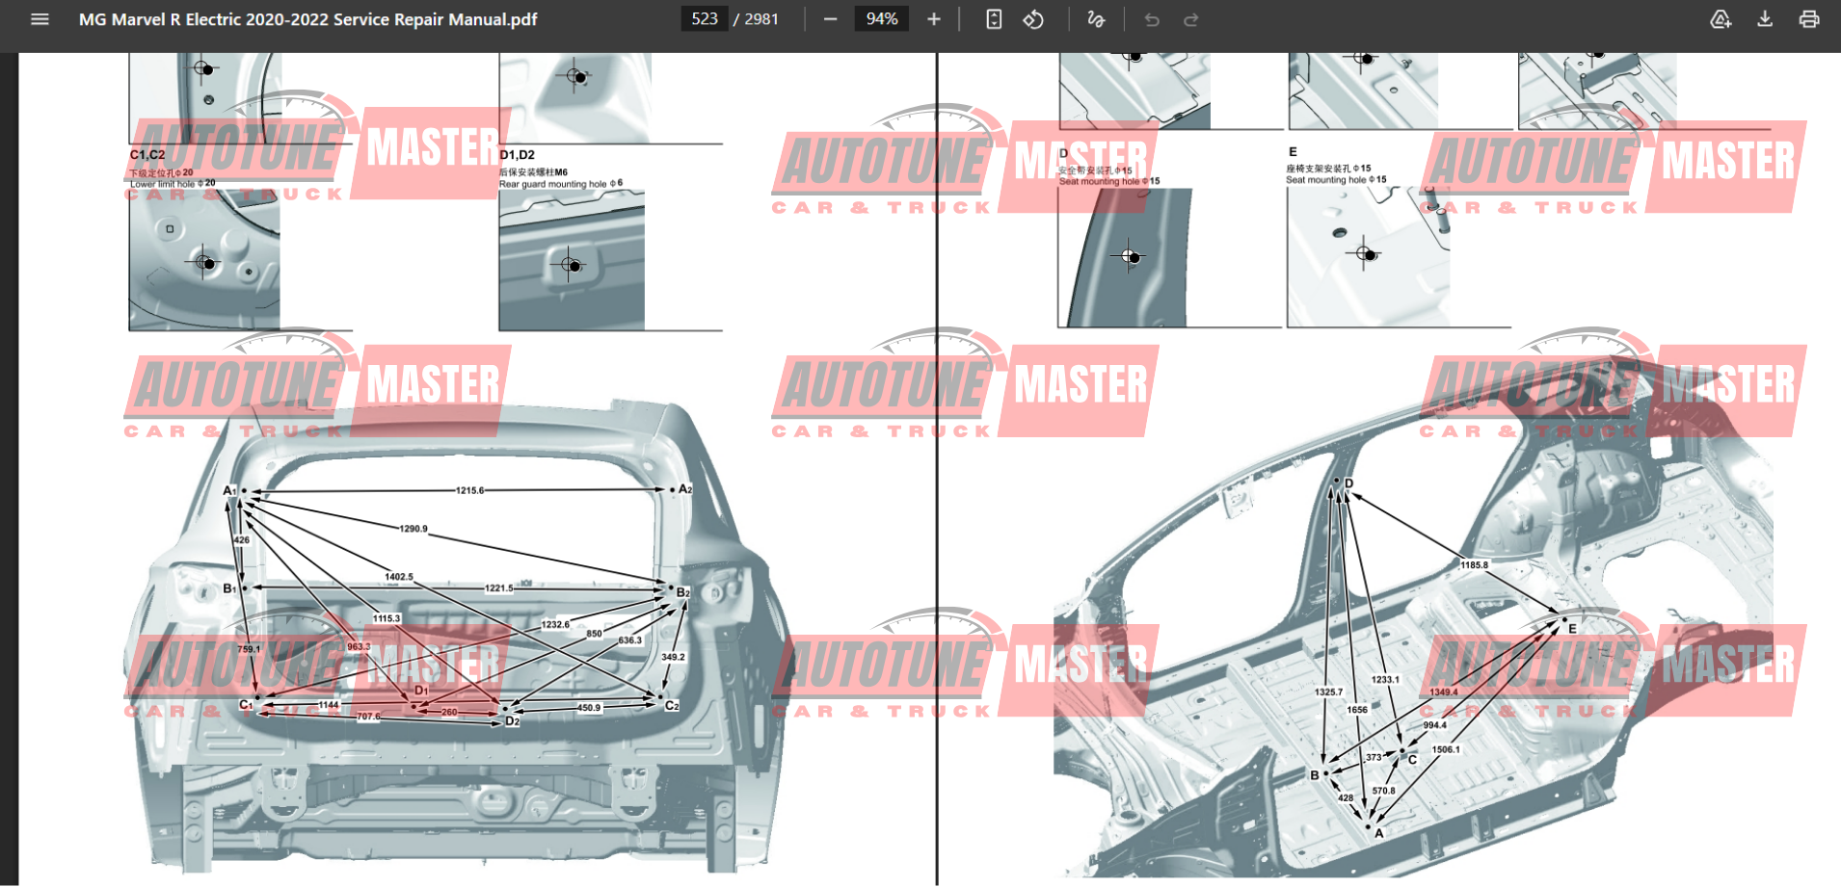Save the PDF to Google Drive
Image resolution: width=1841 pixels, height=887 pixels.
(x=1721, y=19)
